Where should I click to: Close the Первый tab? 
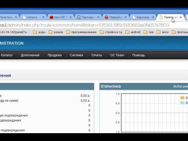126,17
